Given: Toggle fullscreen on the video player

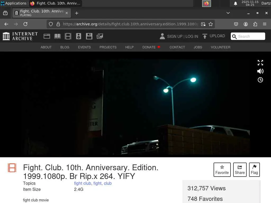Looking at the screenshot, I should click(x=260, y=63).
